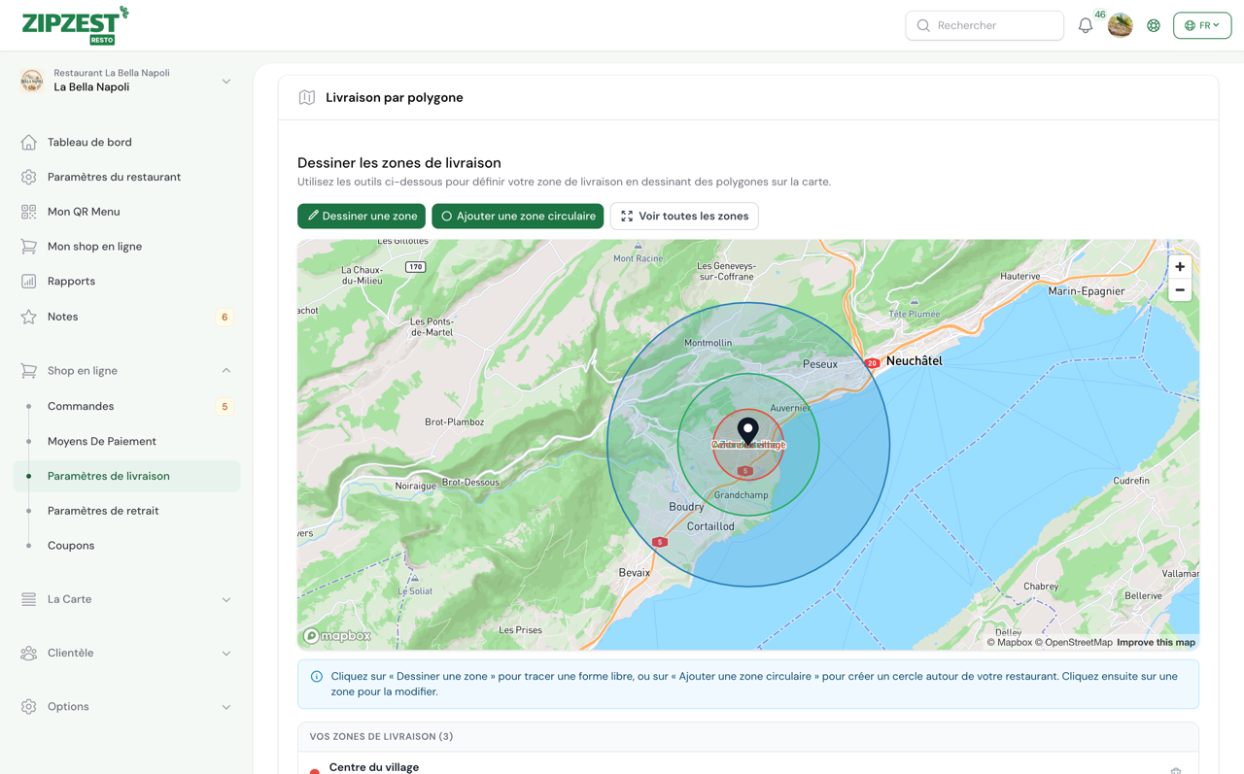Open the © OpenStreetMap attribution link
This screenshot has width=1244, height=774.
pyautogui.click(x=1073, y=642)
